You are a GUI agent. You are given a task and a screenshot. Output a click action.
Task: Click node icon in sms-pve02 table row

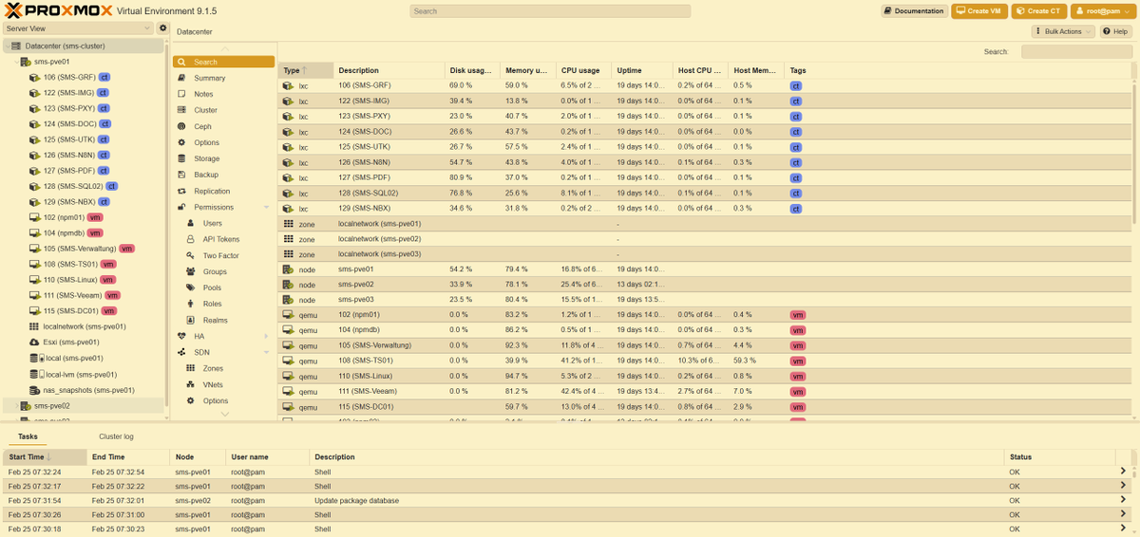pyautogui.click(x=288, y=285)
